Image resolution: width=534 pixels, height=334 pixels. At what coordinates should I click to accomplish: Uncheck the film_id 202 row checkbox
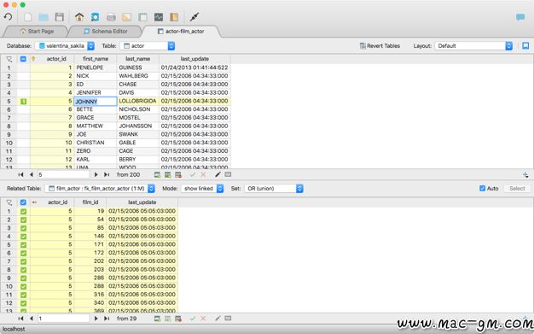pyautogui.click(x=24, y=261)
